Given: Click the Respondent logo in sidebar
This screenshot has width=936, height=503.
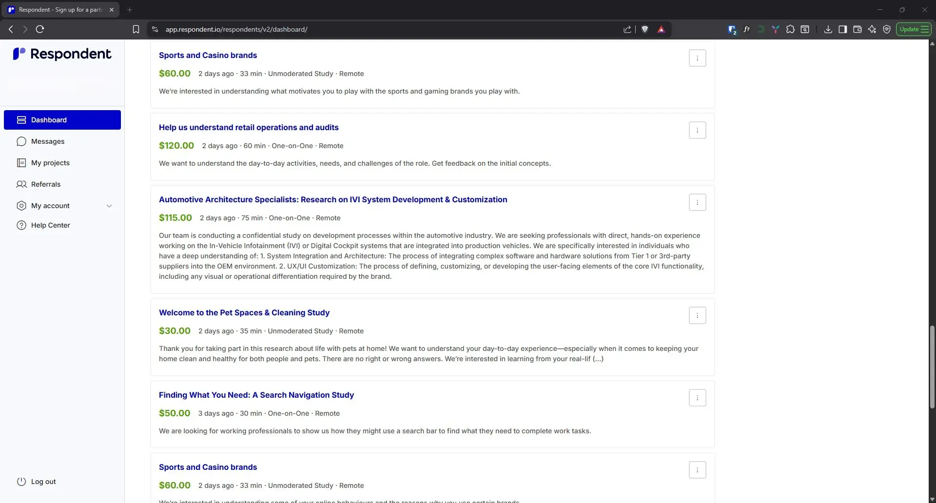Looking at the screenshot, I should pos(62,54).
